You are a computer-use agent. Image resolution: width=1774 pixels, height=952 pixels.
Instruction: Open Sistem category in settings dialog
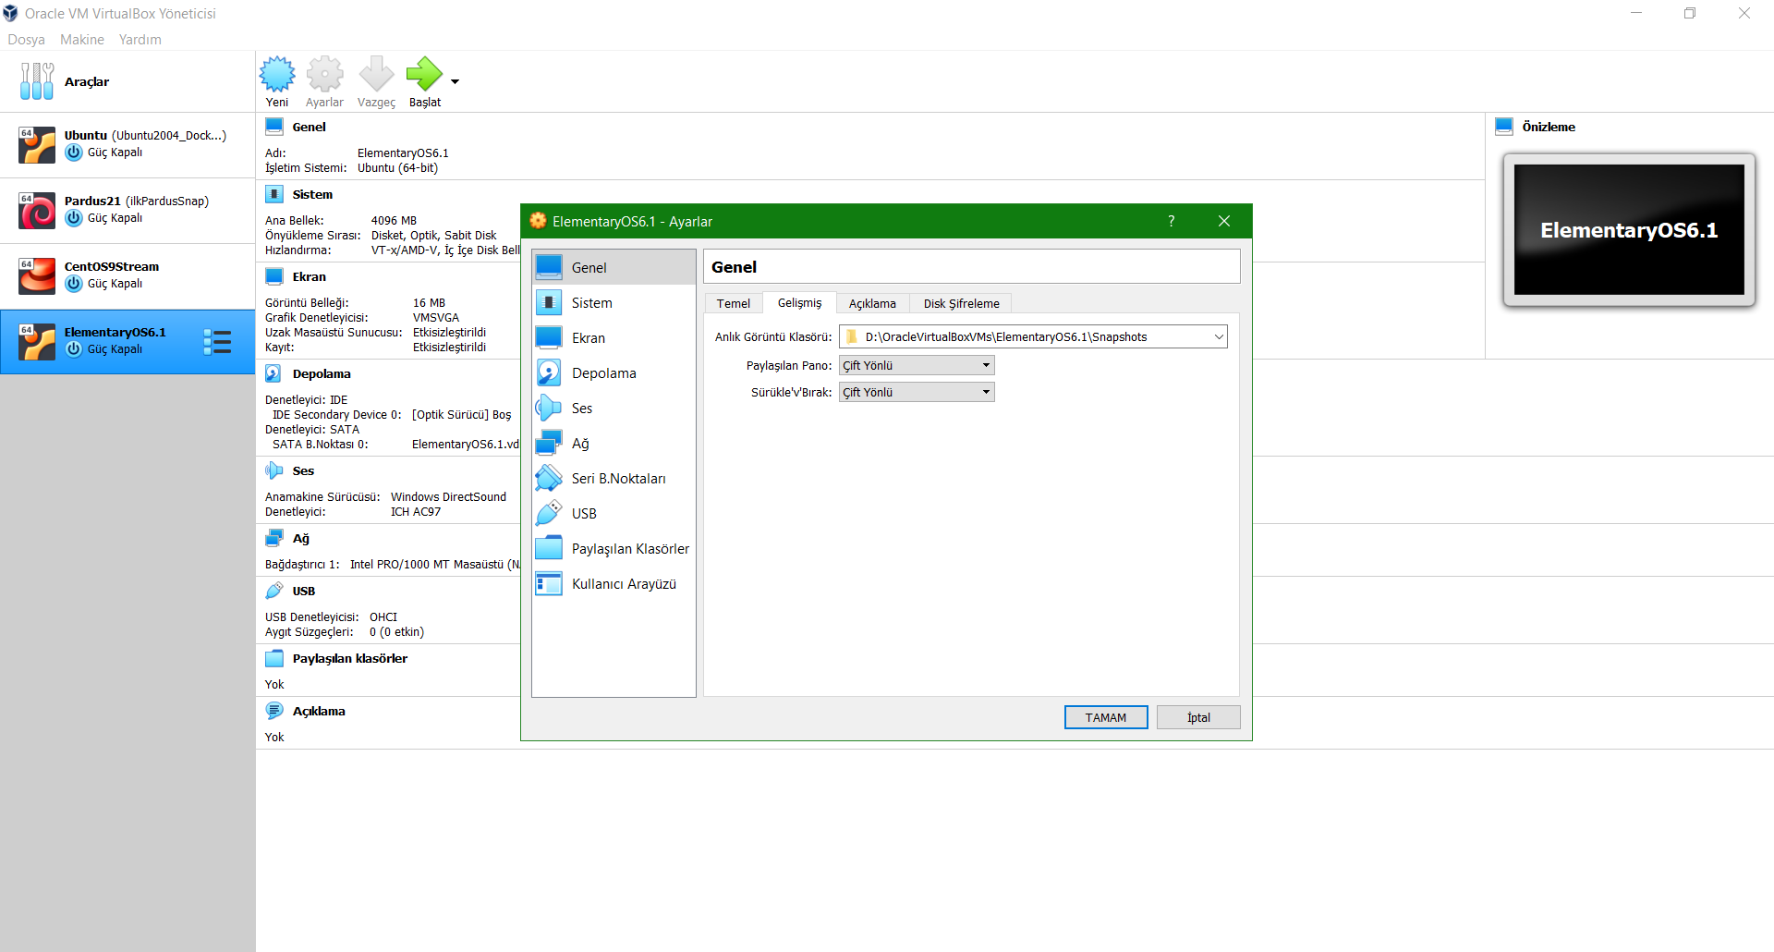(614, 302)
